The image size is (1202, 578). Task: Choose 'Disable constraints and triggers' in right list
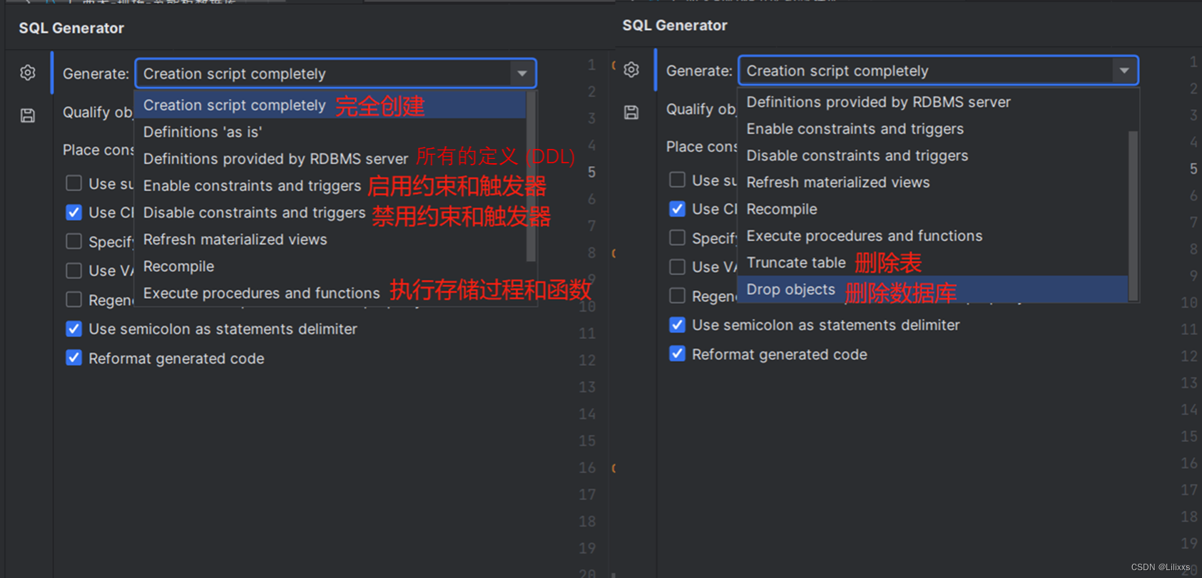933,155
